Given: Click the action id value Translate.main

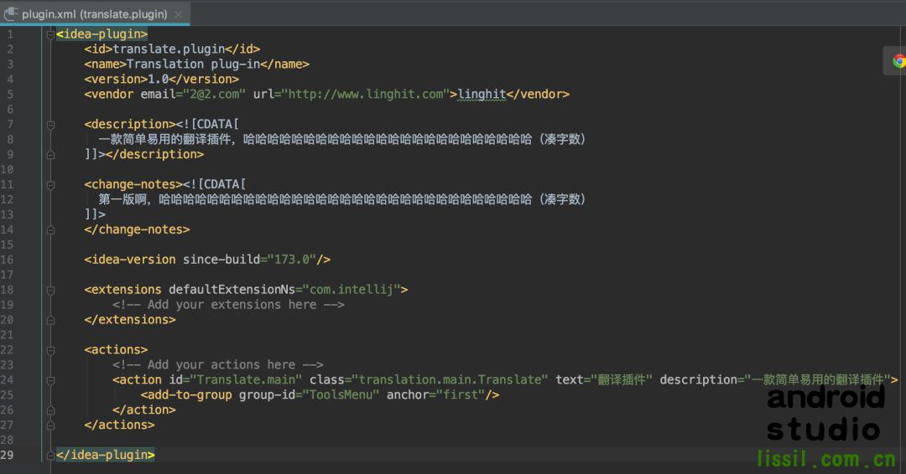Looking at the screenshot, I should (246, 379).
